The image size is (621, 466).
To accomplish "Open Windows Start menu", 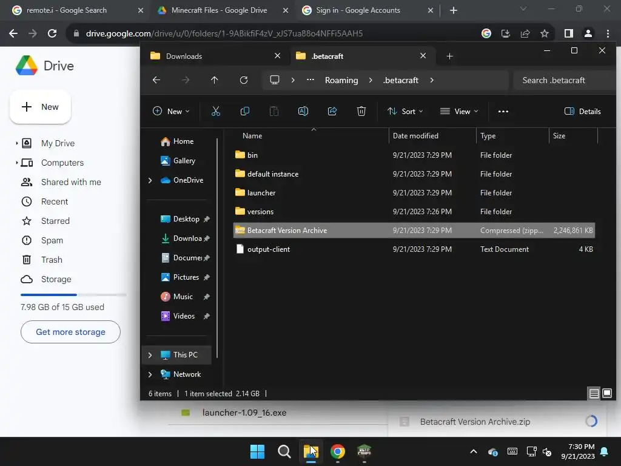I will [257, 451].
